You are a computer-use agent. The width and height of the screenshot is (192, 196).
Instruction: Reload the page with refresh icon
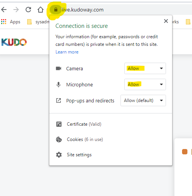(28, 10)
